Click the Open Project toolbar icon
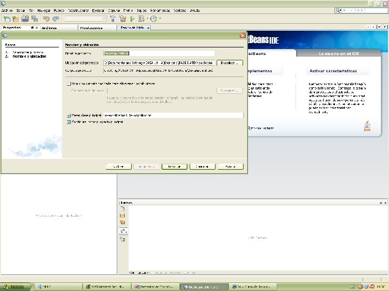The width and height of the screenshot is (389, 291). [x=25, y=19]
